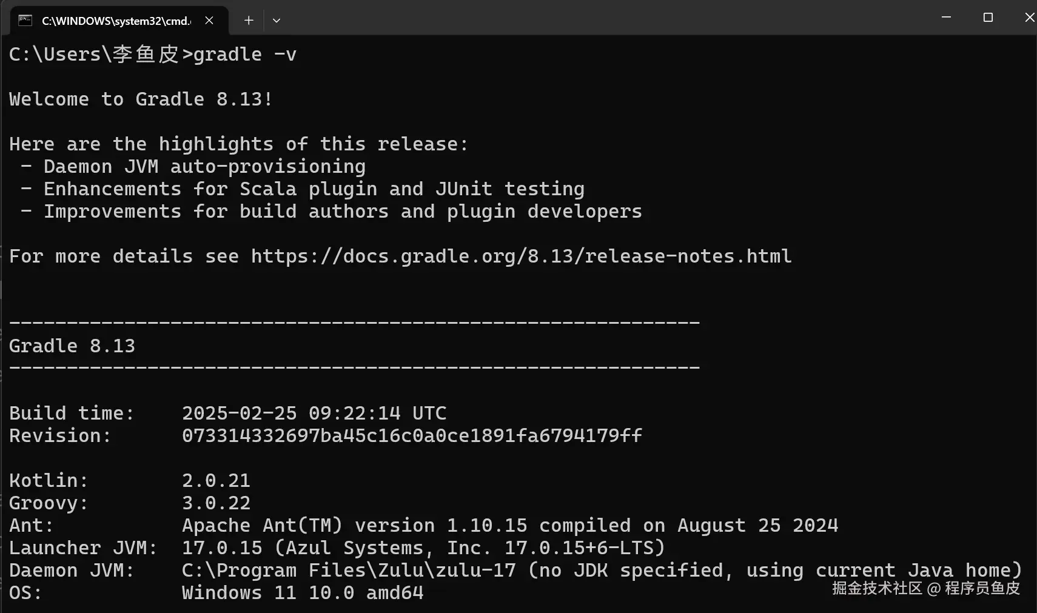Click the 'Windows 11 10.0 amd64' OS value

point(303,593)
